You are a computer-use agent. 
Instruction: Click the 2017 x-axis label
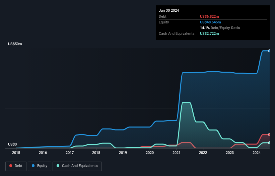click(x=70, y=153)
